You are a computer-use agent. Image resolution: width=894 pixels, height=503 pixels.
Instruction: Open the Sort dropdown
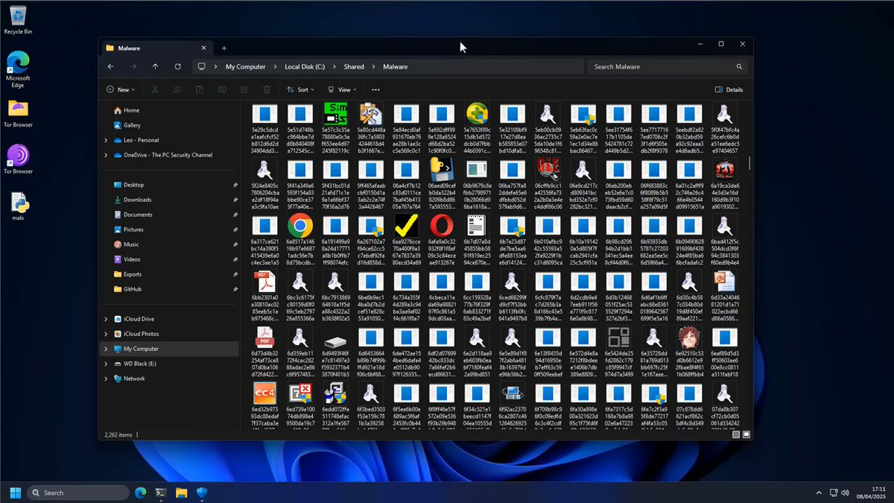tap(301, 89)
